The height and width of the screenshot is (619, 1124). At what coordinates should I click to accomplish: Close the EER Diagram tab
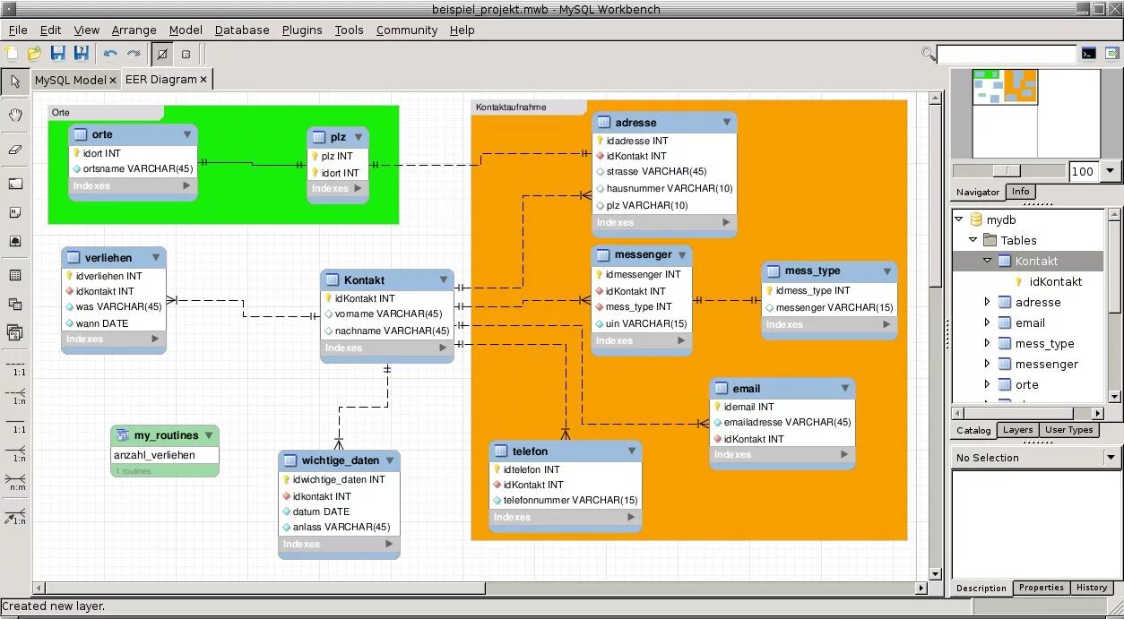[203, 79]
